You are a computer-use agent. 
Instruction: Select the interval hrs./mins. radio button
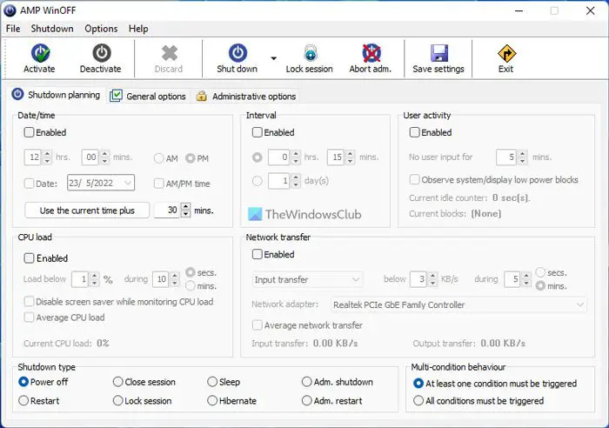[258, 157]
